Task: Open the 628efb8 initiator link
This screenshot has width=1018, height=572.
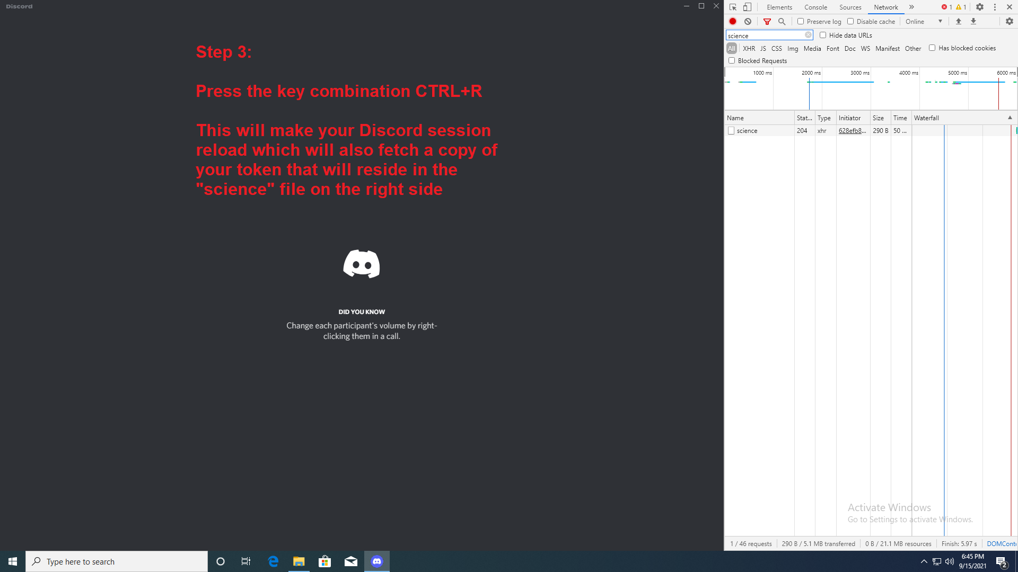Action: click(x=852, y=131)
